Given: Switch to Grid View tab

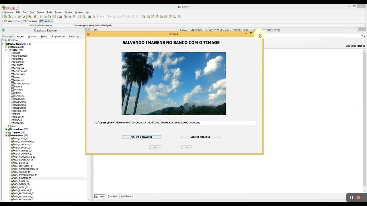Looking at the screenshot, I should (99, 196).
